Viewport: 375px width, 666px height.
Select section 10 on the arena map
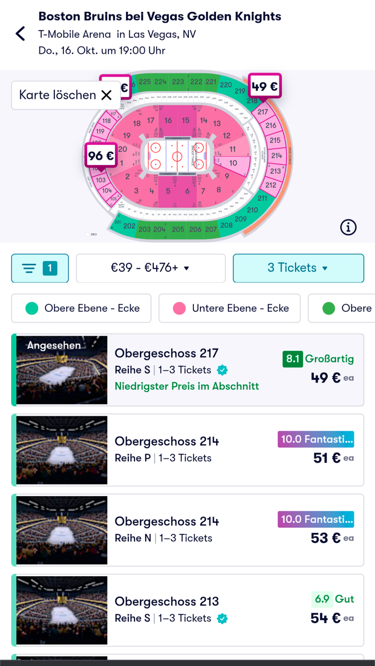coord(233,163)
